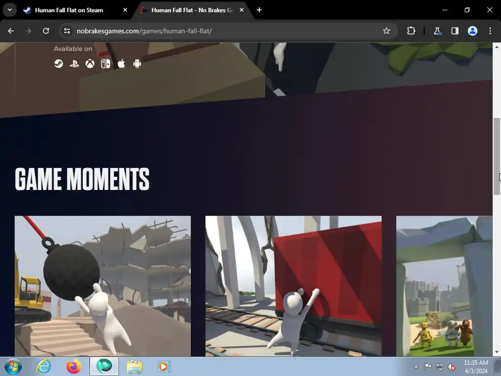Bookmark this page with the star
The image size is (501, 376).
coord(387,31)
